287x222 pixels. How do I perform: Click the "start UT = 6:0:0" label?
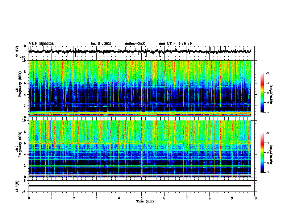(175, 44)
